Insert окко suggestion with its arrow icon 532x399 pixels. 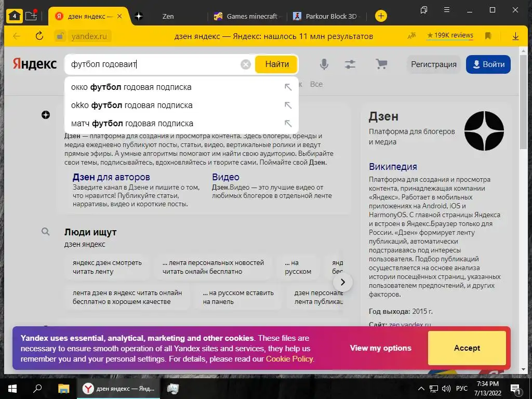[x=288, y=87]
